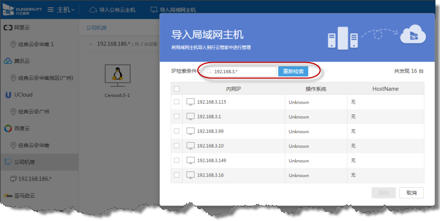Click the 公司机房 breadcrumb tab
Image resolution: width=440 pixels, height=221 pixels.
[96, 28]
